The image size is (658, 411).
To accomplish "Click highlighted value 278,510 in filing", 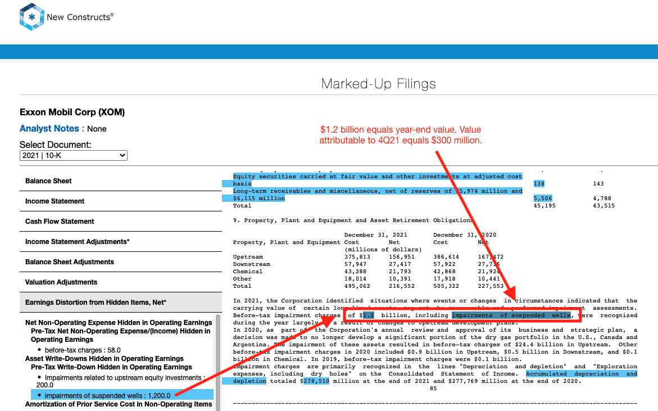I will coord(316,381).
